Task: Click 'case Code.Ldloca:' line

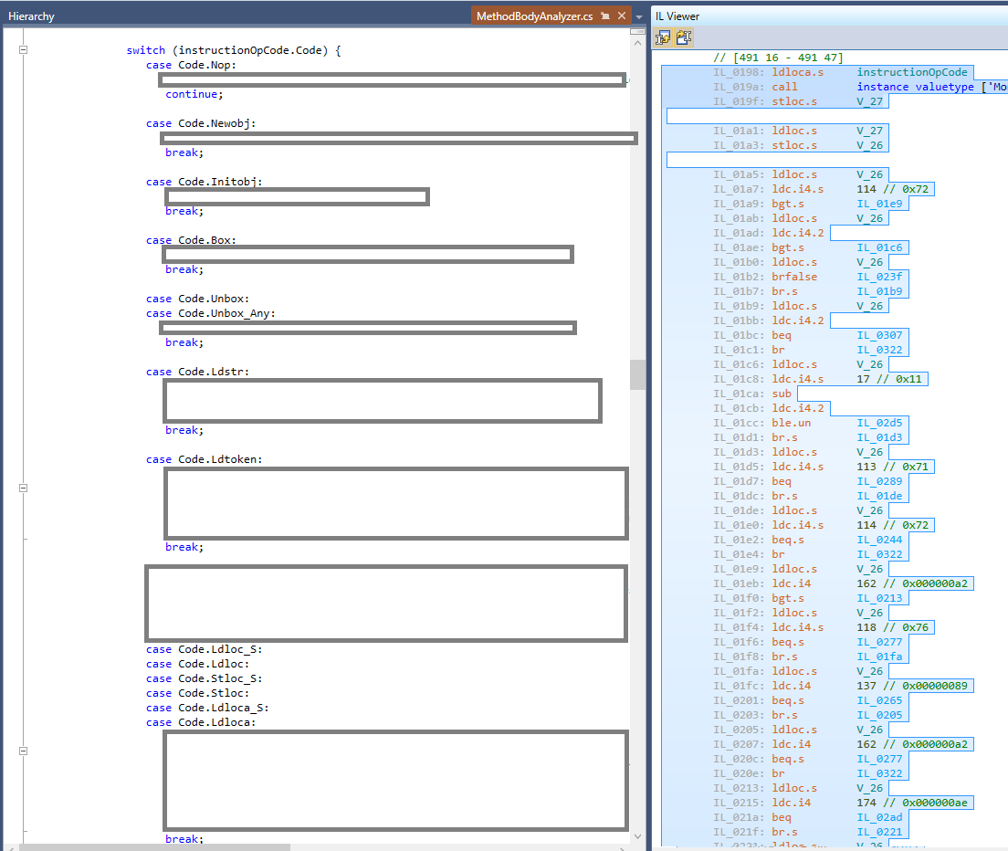Action: click(x=201, y=722)
